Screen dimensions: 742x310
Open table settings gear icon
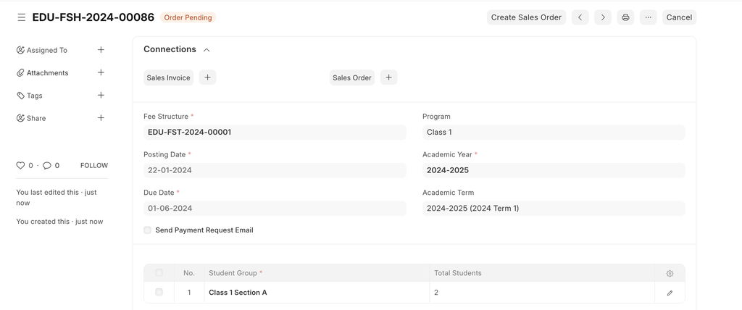(670, 273)
